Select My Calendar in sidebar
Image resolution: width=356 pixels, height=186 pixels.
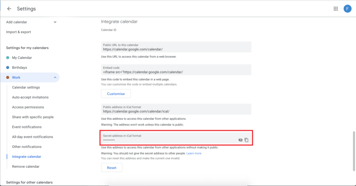point(22,58)
